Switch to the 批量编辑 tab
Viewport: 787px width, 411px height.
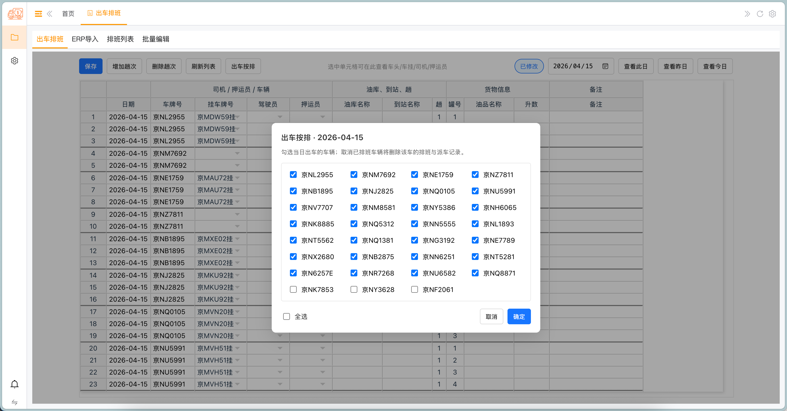[x=156, y=39]
